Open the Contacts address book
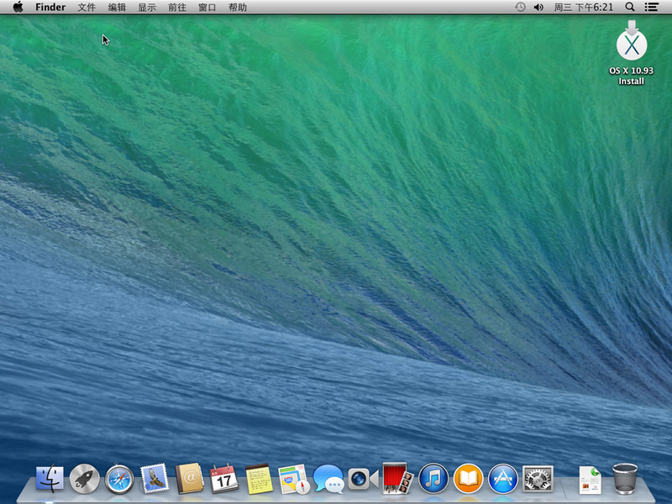This screenshot has height=504, width=672. click(x=190, y=480)
